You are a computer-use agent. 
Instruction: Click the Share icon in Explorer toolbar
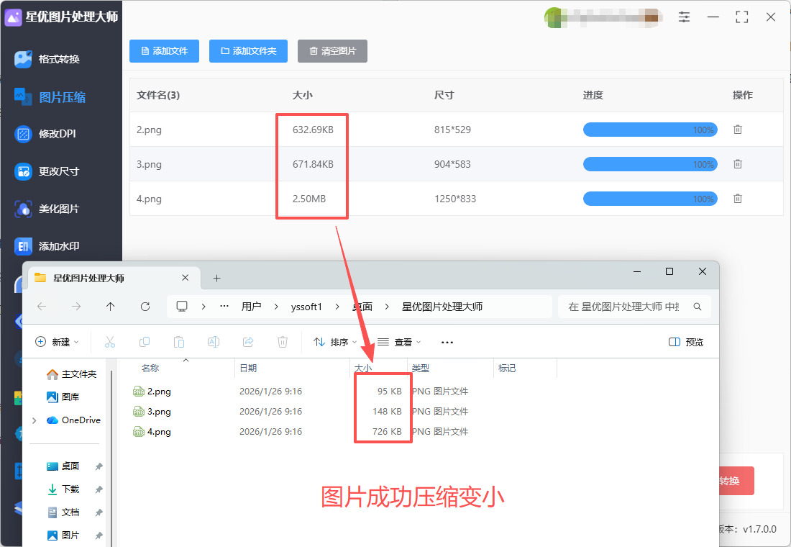[247, 342]
